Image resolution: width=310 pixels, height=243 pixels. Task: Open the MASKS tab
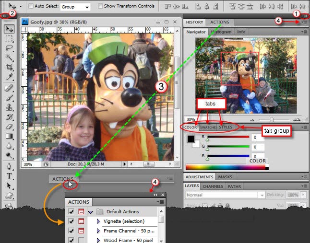[225, 177]
